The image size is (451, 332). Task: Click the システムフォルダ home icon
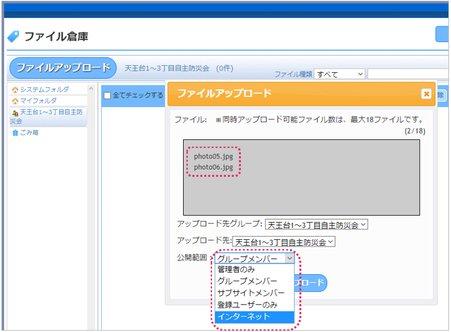pos(15,89)
